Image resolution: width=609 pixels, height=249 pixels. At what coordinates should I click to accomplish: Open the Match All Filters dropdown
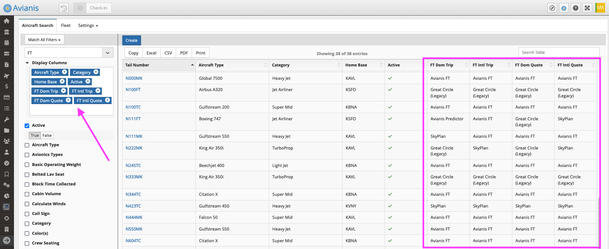[x=44, y=40]
